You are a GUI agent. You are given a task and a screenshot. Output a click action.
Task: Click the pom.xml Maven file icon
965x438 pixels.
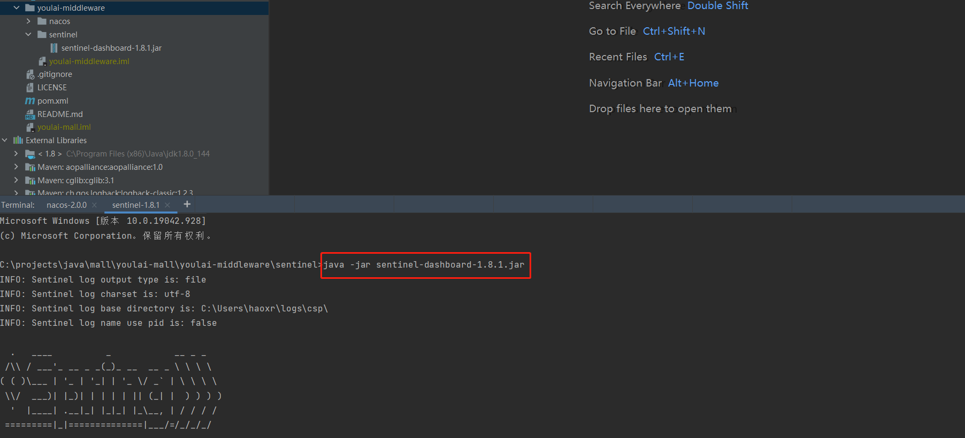tap(30, 101)
